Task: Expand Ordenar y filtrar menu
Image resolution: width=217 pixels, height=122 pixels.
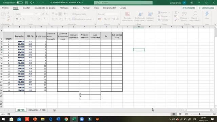Action: [184, 17]
